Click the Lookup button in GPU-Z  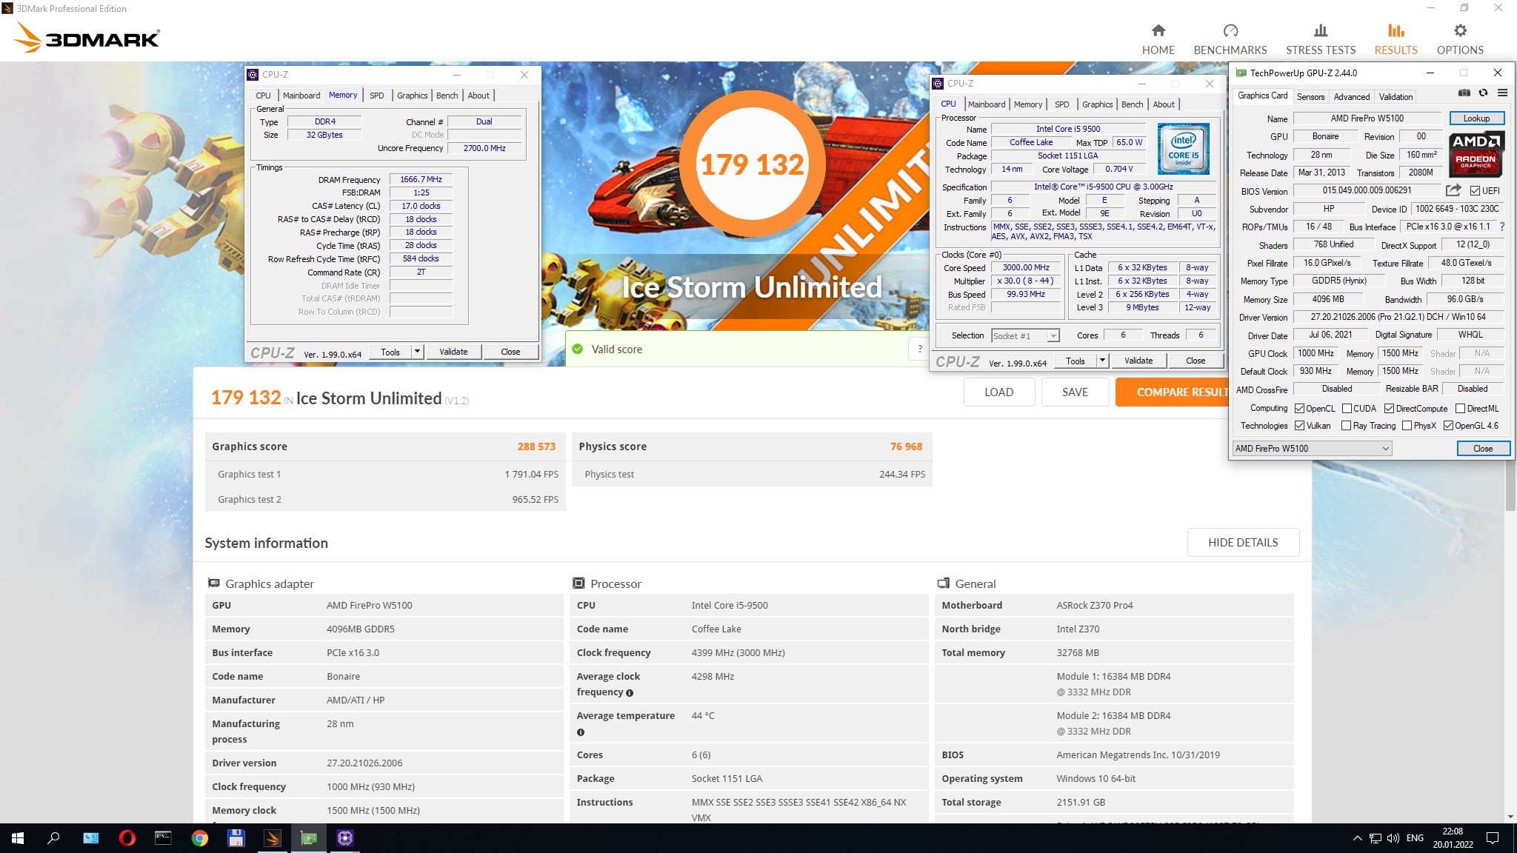pos(1476,118)
